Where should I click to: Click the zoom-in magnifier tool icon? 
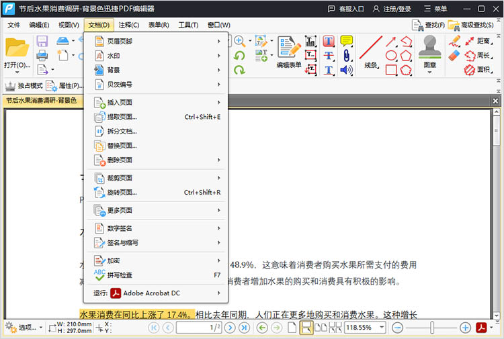point(239,41)
